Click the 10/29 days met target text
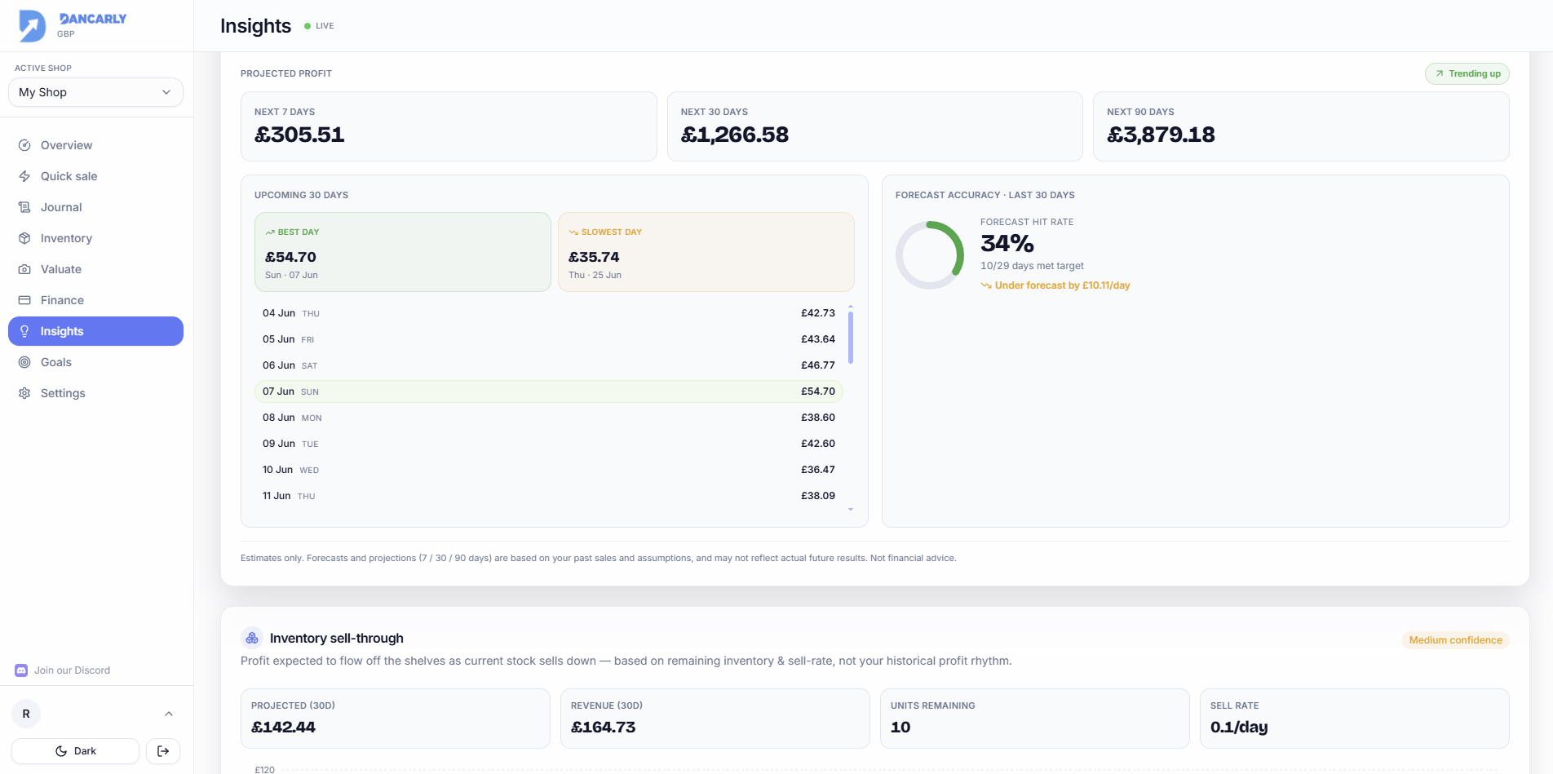 [x=1032, y=266]
